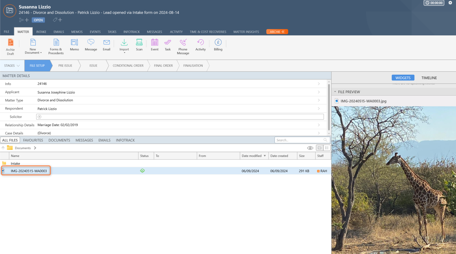Switch to the EMAILS ribbon tab
Screen dimensions: 456x254
pos(59,32)
